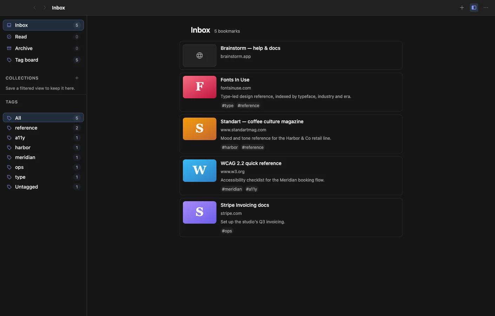The height and width of the screenshot is (316, 495).
Task: Filter by the ops tag
Action: pos(43,167)
